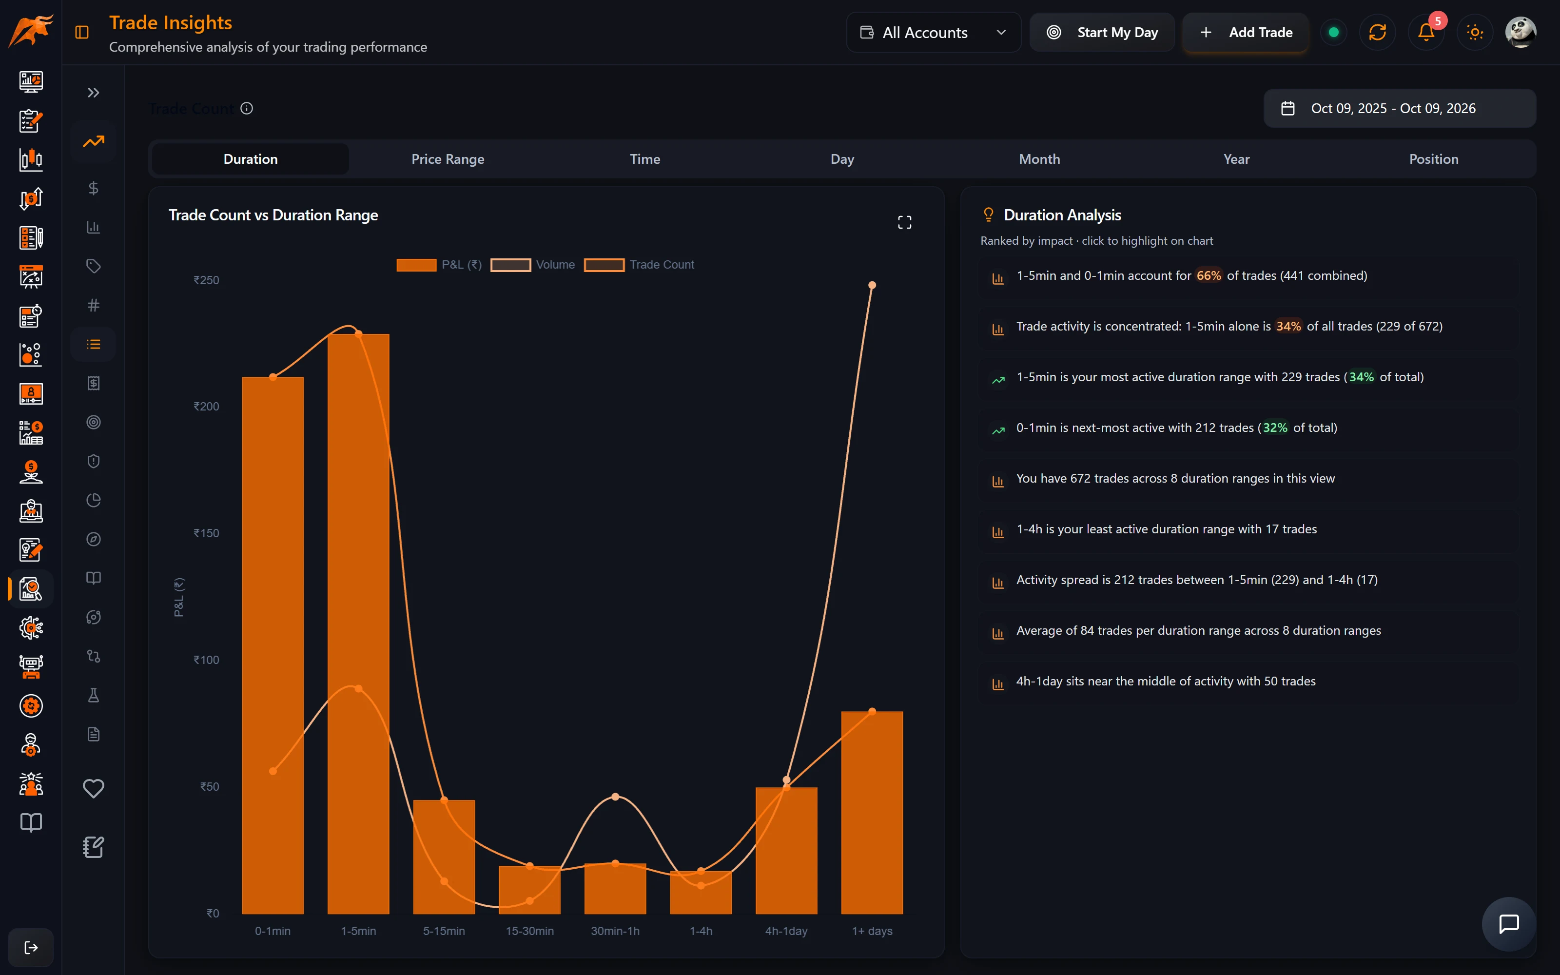This screenshot has height=975, width=1560.
Task: Switch to the Month tab
Action: [x=1039, y=159]
